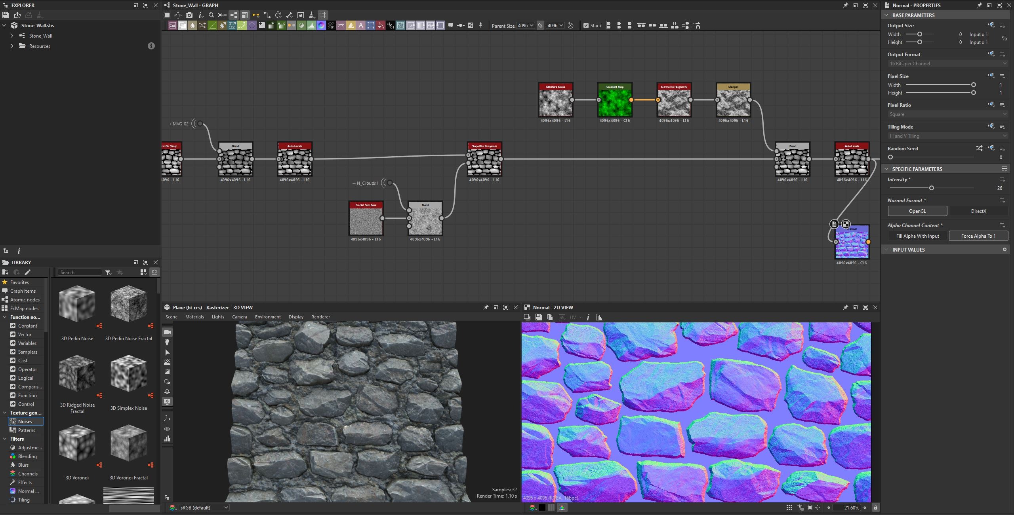Click the camera snapshot icon in graph toolbar
The width and height of the screenshot is (1014, 515).
189,15
